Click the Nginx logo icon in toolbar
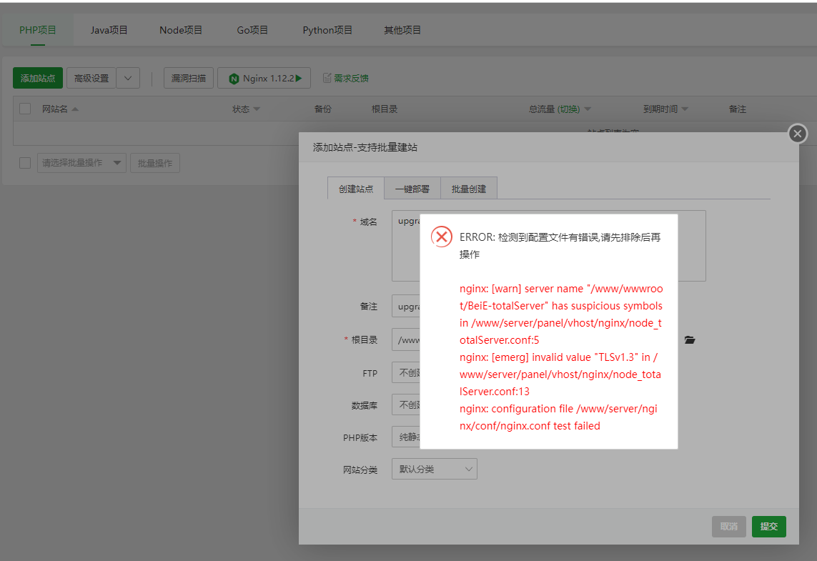Viewport: 817px width, 561px height. [x=234, y=79]
